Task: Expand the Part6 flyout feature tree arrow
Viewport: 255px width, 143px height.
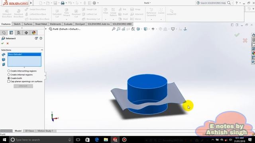Action: (46, 29)
